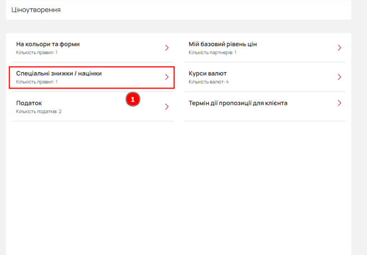Screen dimensions: 367x255
Task: Click the red step marker numbered 1
Action: [x=133, y=99]
